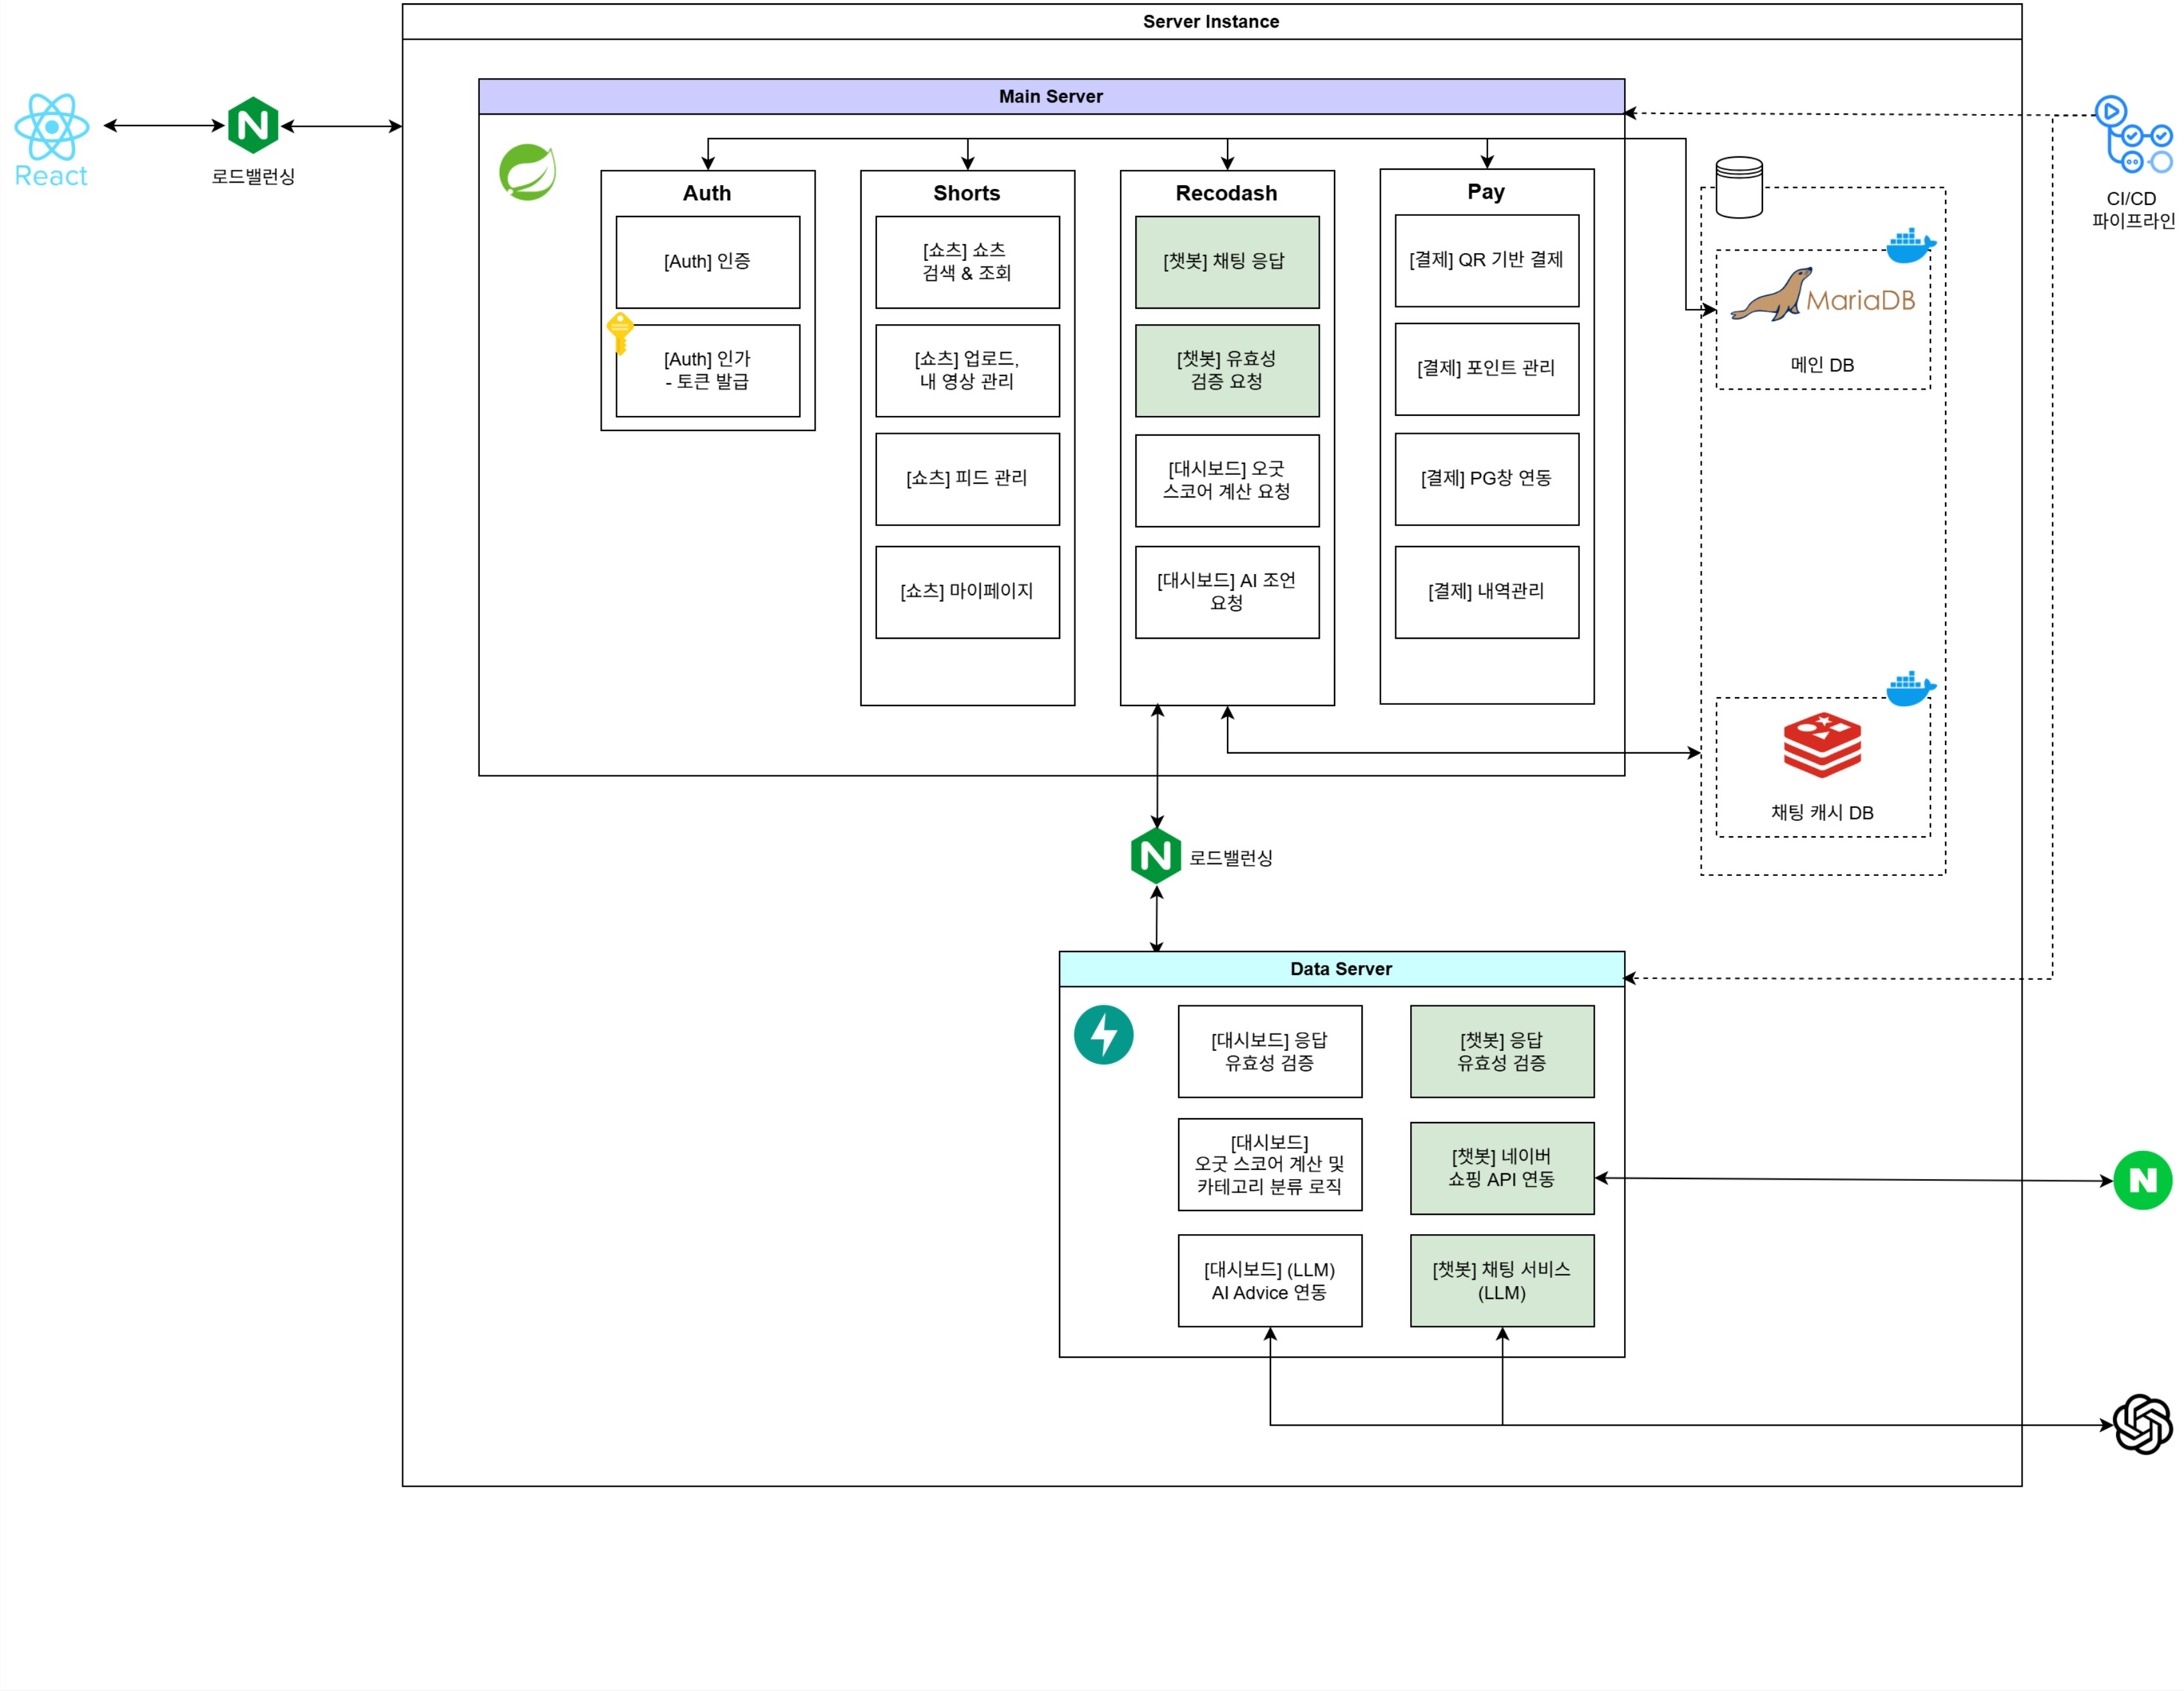Viewport: 2184px width, 1691px height.
Task: Click the [챗봇] 채팅 응답 green box
Action: (1226, 262)
